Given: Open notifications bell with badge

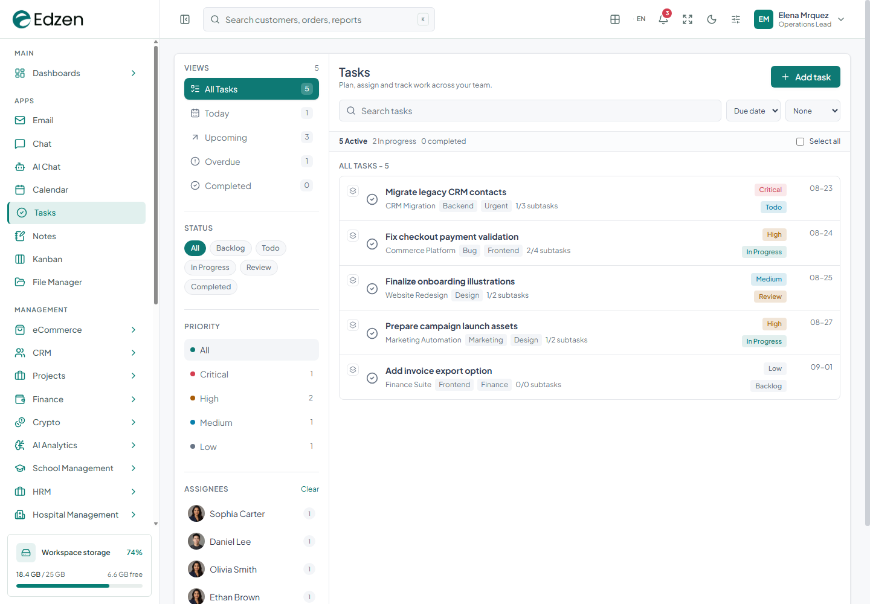Looking at the screenshot, I should [663, 19].
